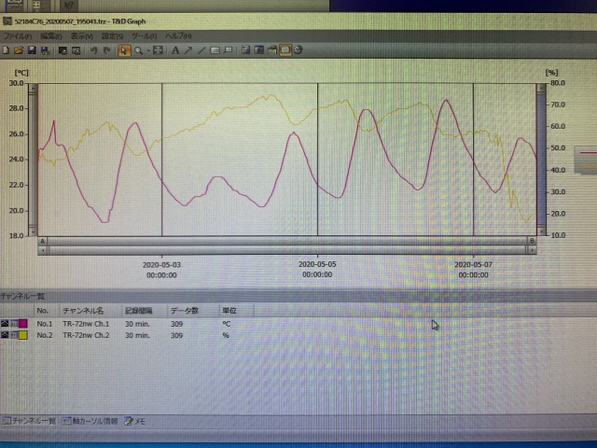Switch to the 軸カーソル情報 bottom tab
Image resolution: width=597 pixels, height=448 pixels.
90,421
